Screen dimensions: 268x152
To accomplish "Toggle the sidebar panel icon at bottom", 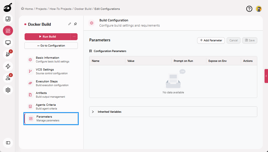I will [x=8, y=143].
